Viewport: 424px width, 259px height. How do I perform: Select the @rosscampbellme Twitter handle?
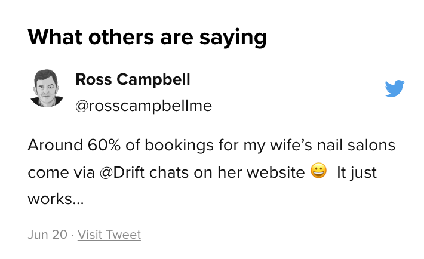point(143,106)
